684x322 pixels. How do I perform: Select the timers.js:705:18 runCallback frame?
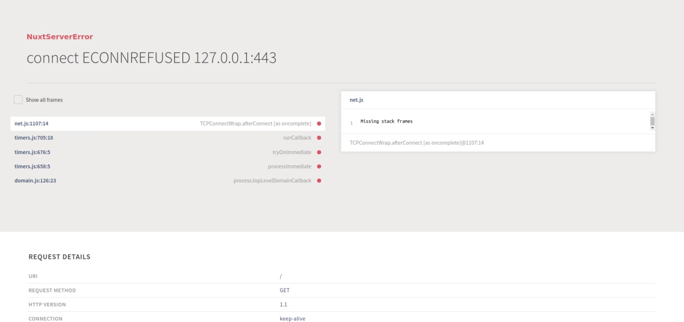click(167, 137)
